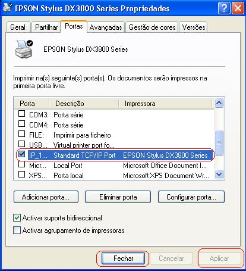Enable Activar agrupamento de impressoras
The image size is (246, 271).
point(17,230)
